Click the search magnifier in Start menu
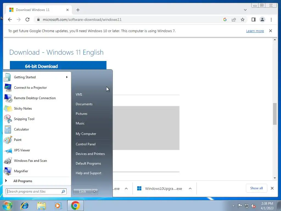The width and height of the screenshot is (281, 211). (63, 191)
